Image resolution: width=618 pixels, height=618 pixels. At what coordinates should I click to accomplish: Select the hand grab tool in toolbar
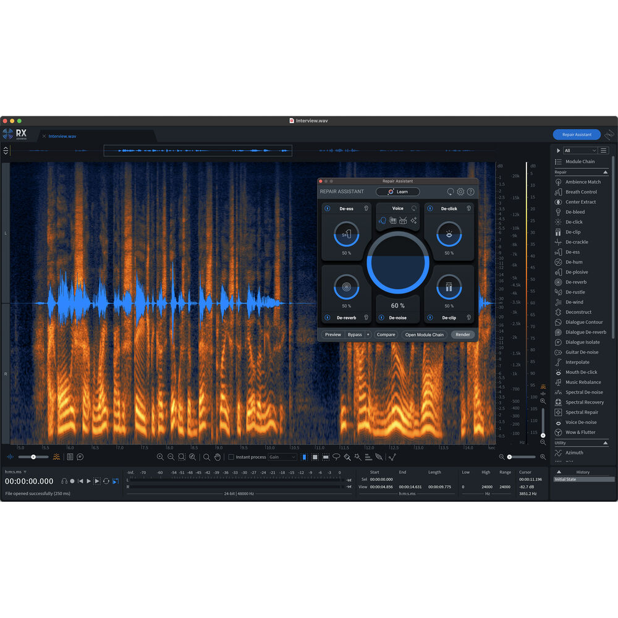click(217, 457)
